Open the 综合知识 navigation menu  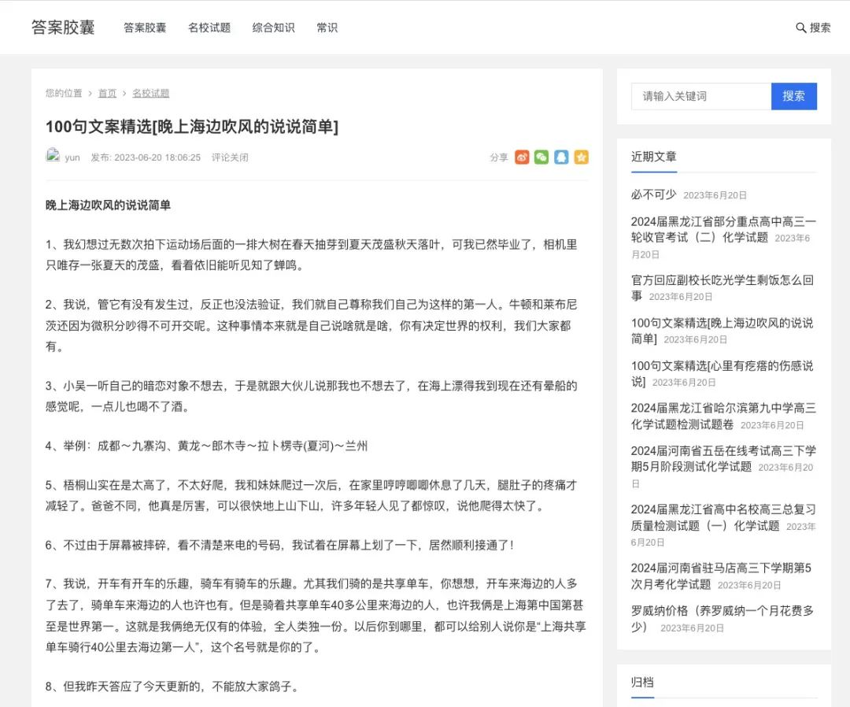273,28
